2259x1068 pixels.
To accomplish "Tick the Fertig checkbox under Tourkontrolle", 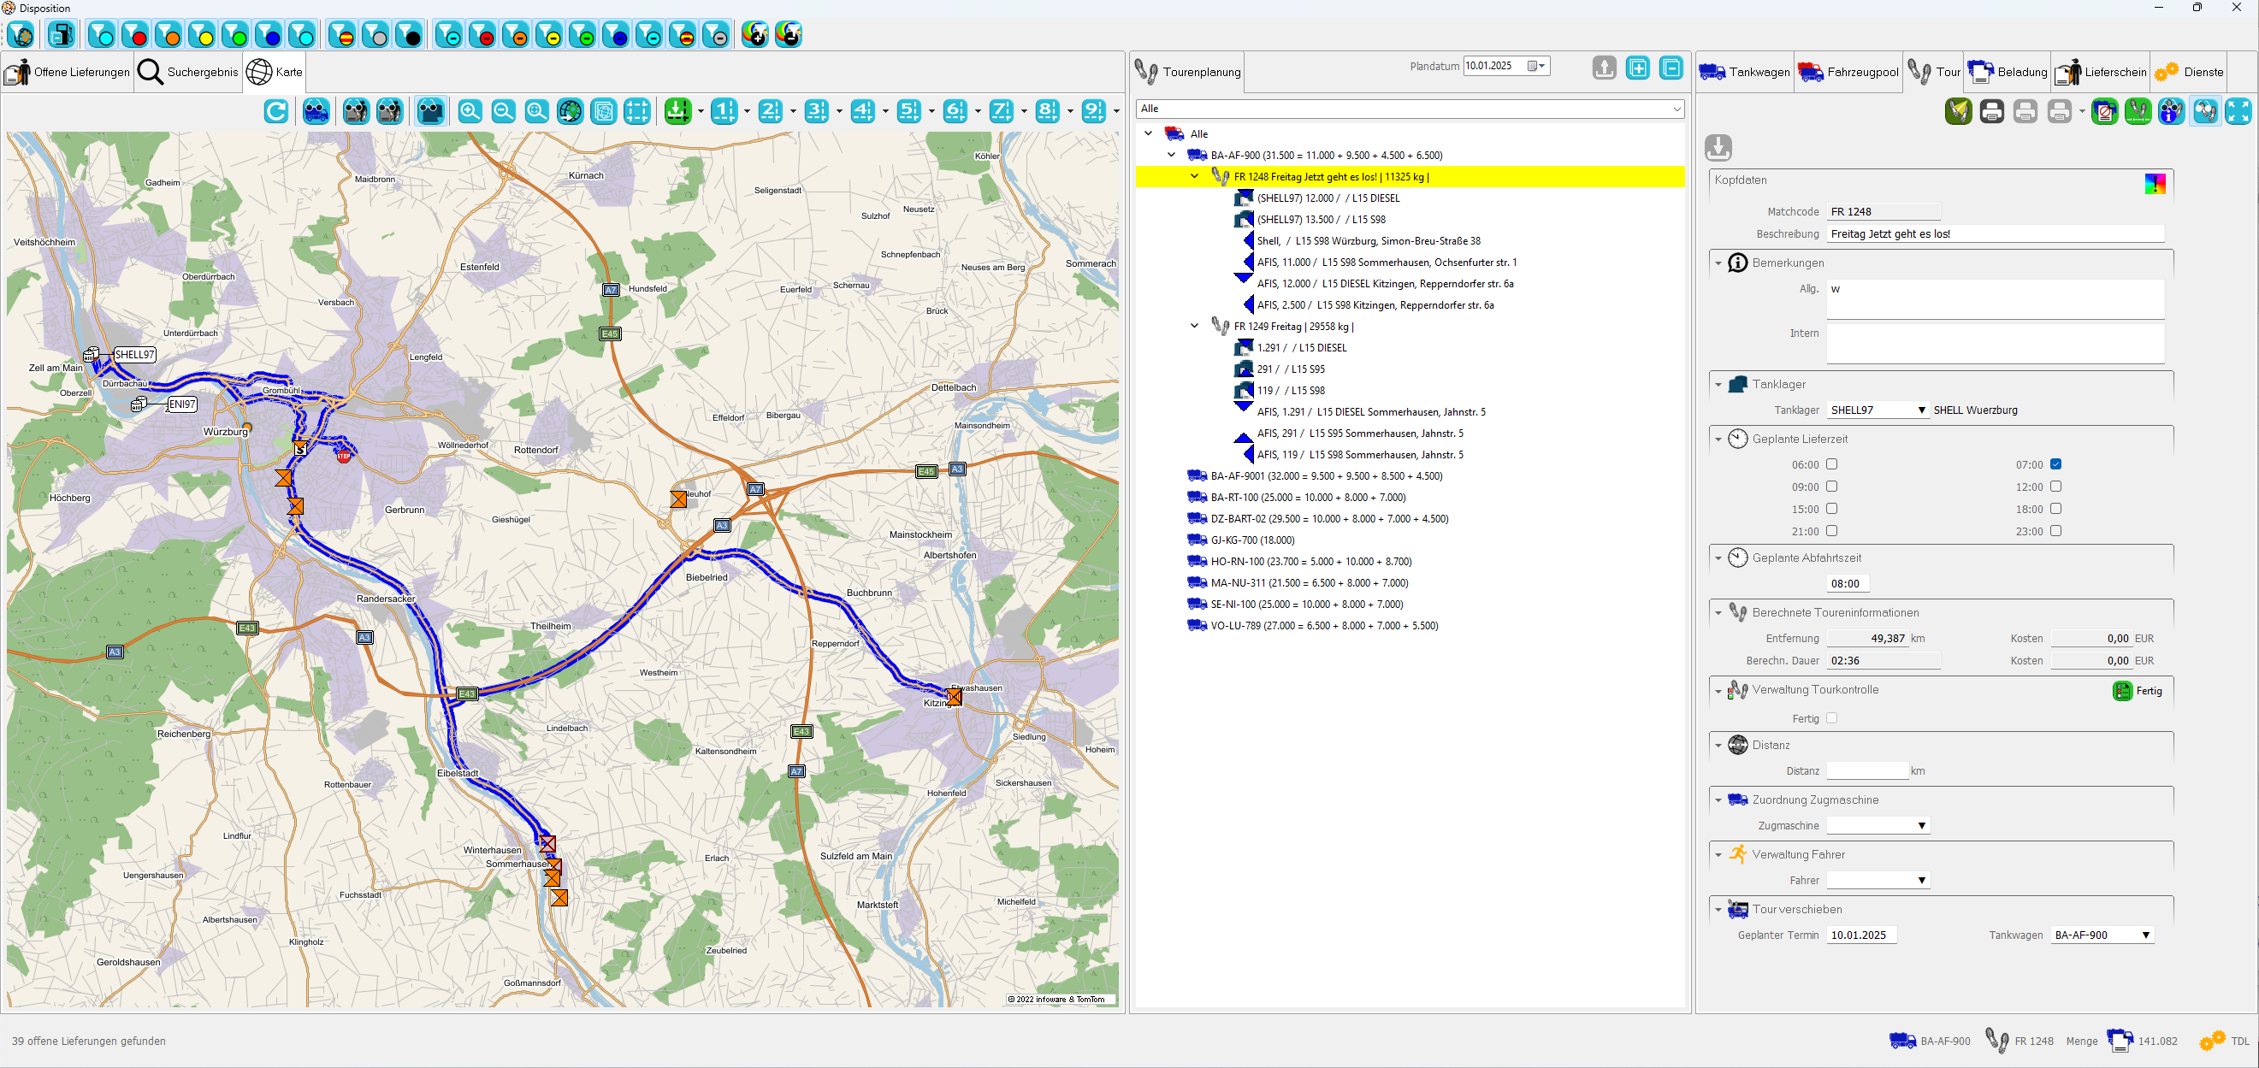I will [x=1831, y=718].
